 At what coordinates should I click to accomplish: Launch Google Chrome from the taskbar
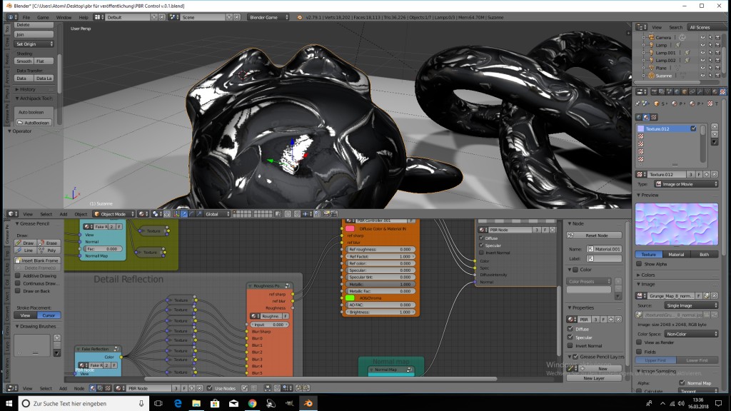click(x=253, y=403)
